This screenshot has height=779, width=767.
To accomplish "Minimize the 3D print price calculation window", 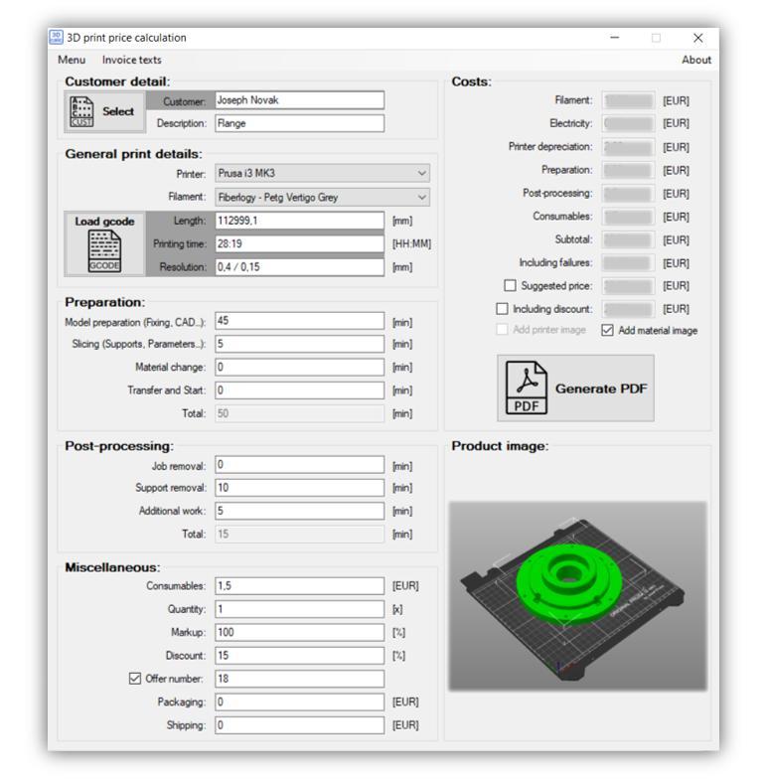I will [614, 38].
